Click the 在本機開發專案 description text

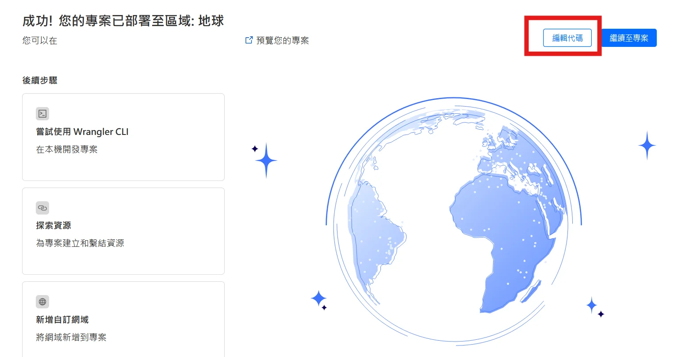click(67, 150)
